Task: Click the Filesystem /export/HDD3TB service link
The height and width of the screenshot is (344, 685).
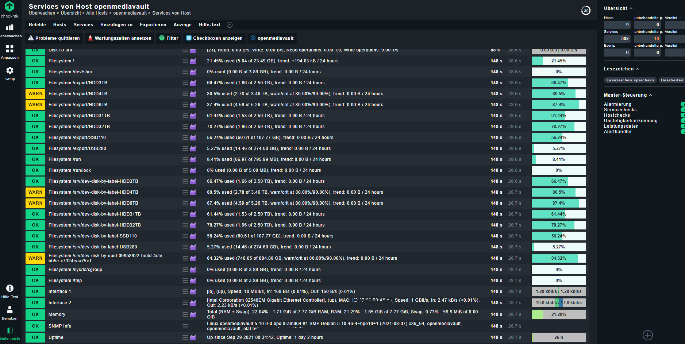Action: tap(78, 83)
